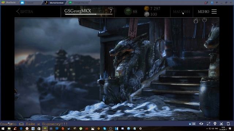Click the player XP progress bar
The height and width of the screenshot is (131, 234).
88,15
